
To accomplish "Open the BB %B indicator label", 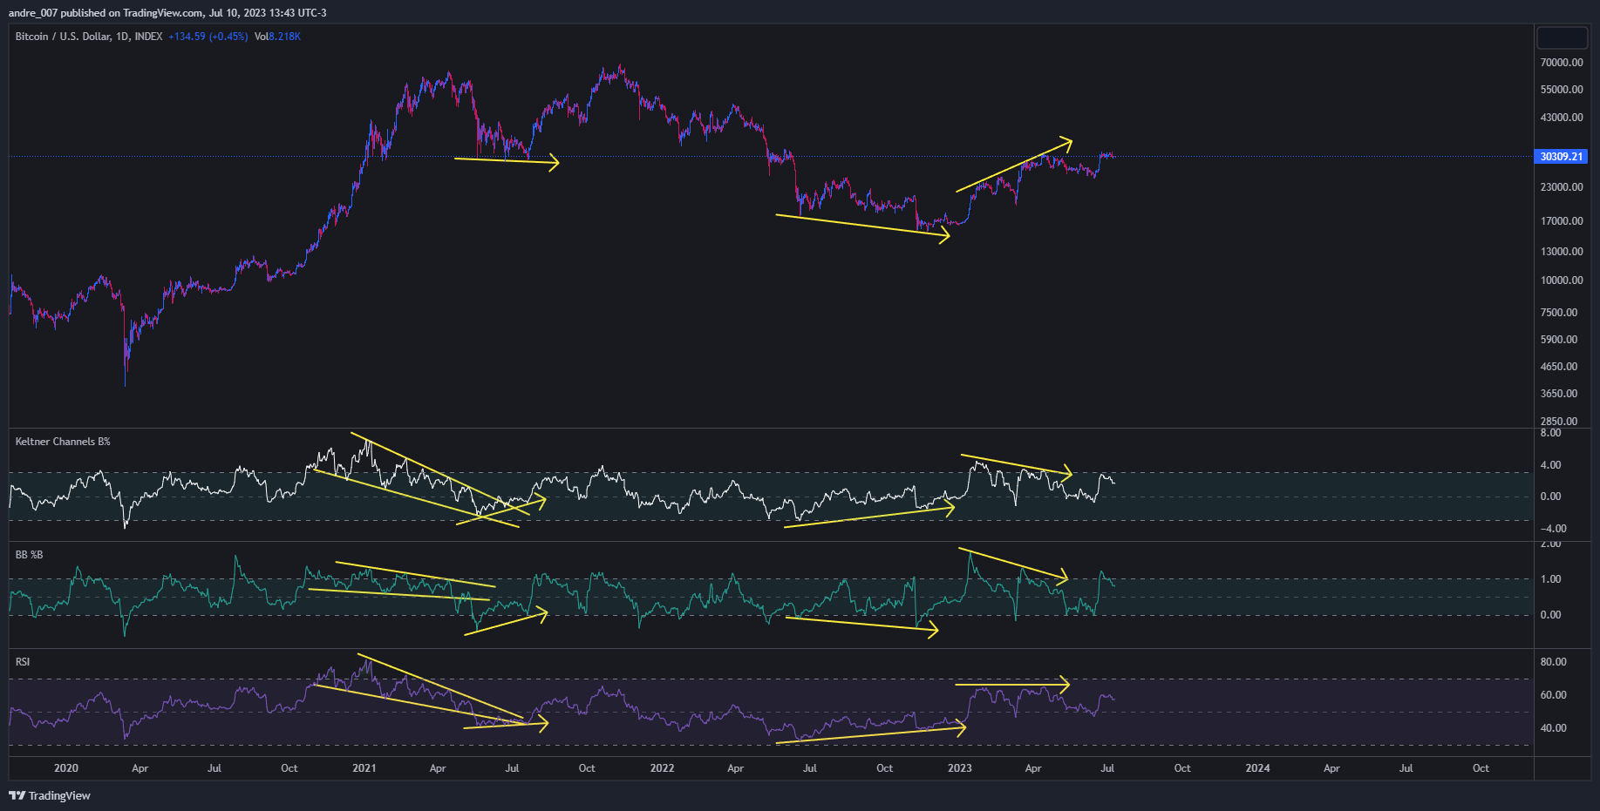I will click(x=29, y=555).
